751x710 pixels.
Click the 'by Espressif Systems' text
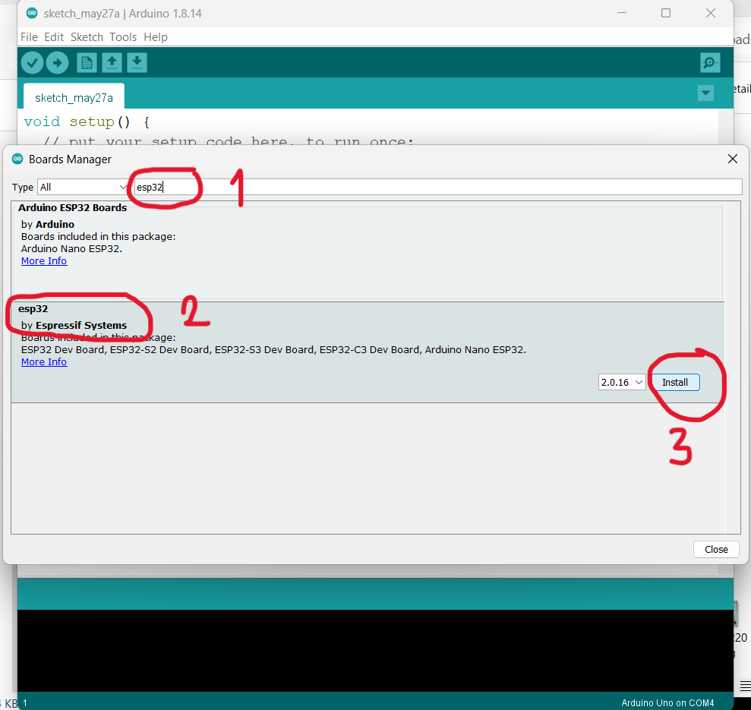tap(74, 325)
